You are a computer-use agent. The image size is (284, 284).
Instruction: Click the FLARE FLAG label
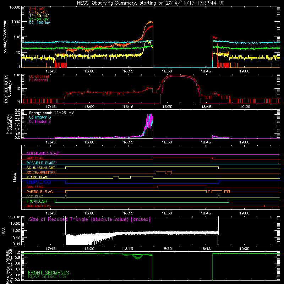point(37,177)
